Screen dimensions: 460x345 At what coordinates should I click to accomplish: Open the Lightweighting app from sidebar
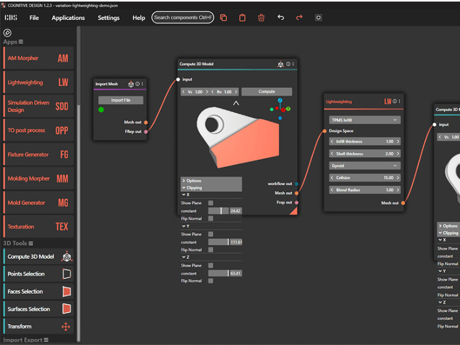point(39,82)
